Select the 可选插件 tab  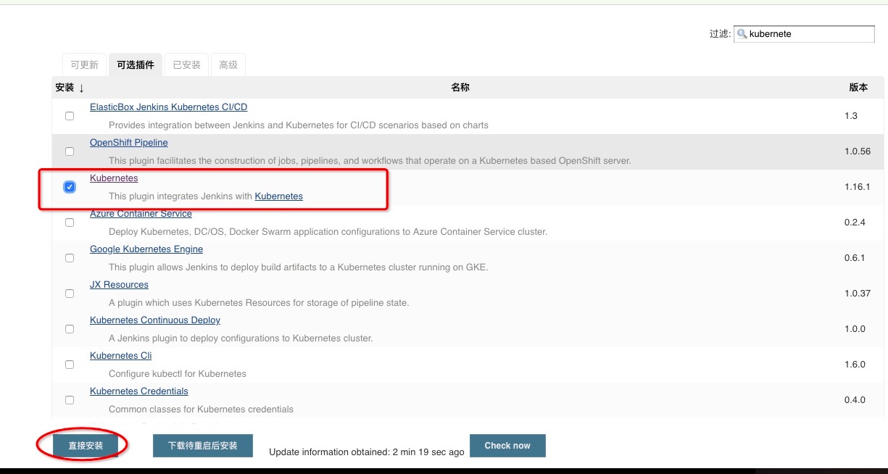tap(136, 65)
